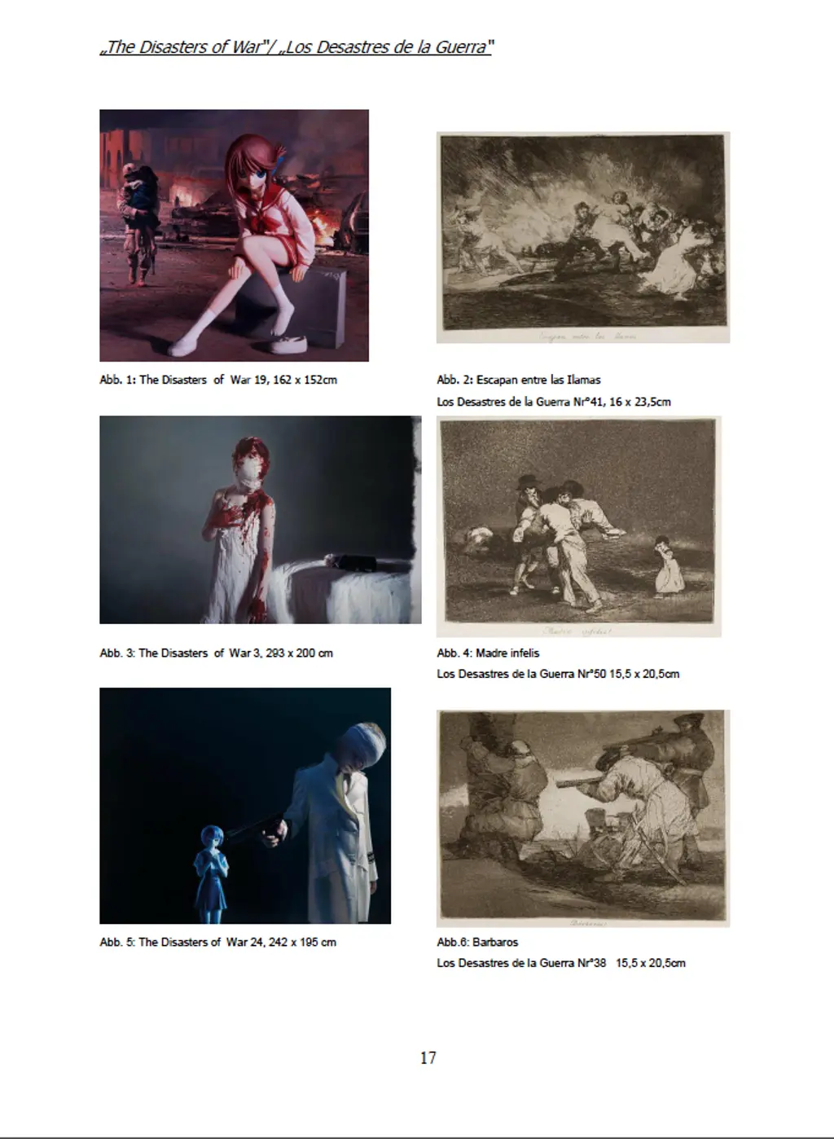
Task: Click caption Abb. 1: The Disasters of War 19
Action: click(218, 380)
